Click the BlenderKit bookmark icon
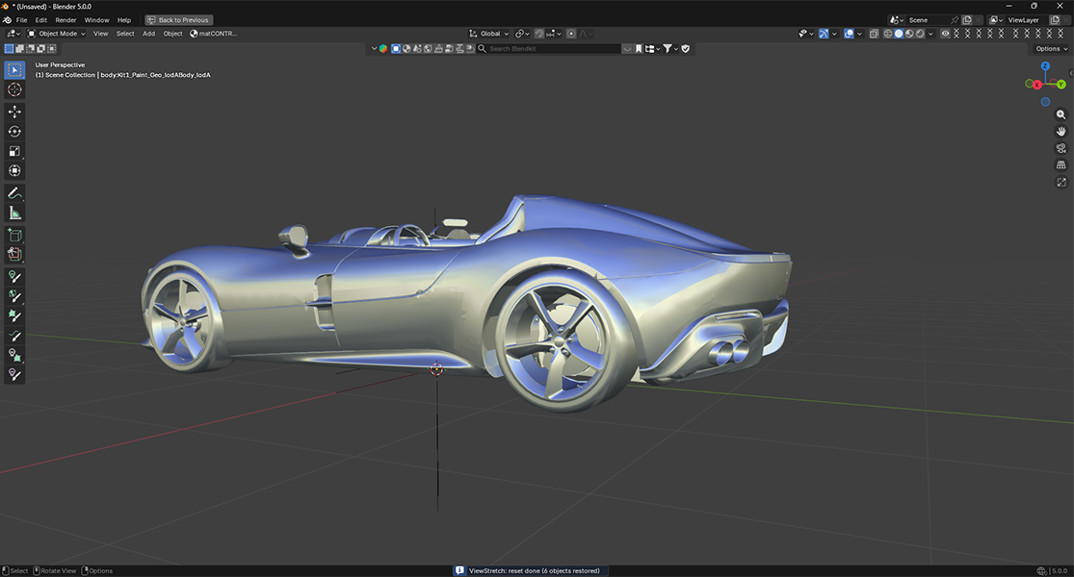This screenshot has width=1074, height=577. (x=639, y=48)
